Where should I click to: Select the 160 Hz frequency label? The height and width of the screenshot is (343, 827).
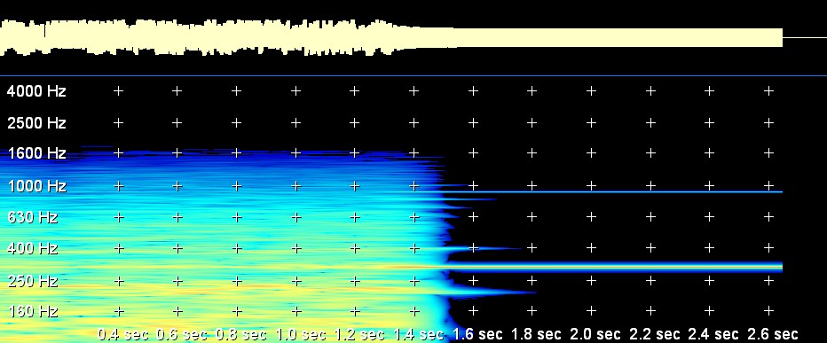(33, 311)
